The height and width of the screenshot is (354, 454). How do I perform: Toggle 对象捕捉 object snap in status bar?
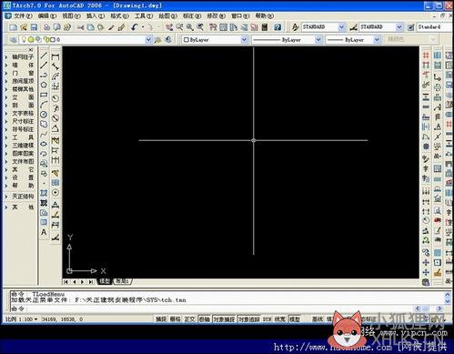point(224,319)
